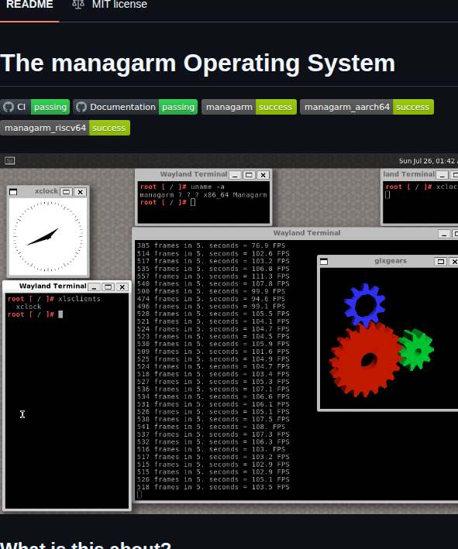The height and width of the screenshot is (549, 458).
Task: Click the '541 frames' 108. FPS line
Action: (211, 427)
